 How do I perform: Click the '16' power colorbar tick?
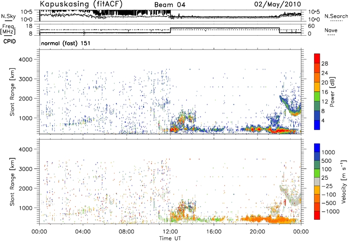[x=325, y=92]
